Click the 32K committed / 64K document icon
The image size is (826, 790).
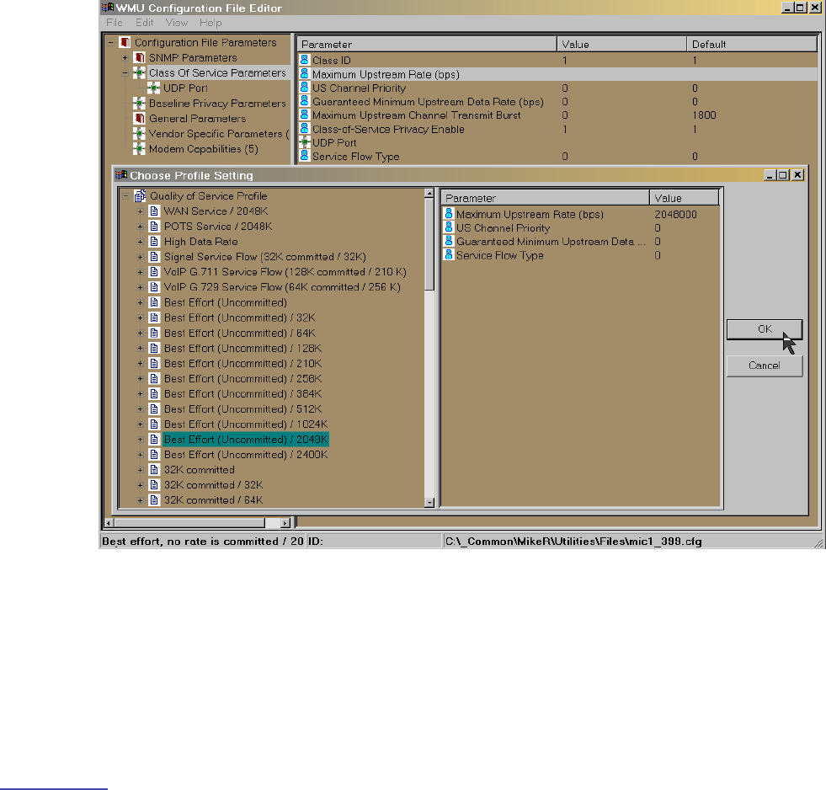pos(154,500)
